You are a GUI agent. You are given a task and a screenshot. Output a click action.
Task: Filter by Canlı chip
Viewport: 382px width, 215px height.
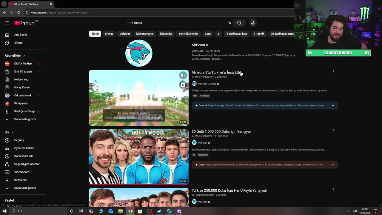(208, 34)
